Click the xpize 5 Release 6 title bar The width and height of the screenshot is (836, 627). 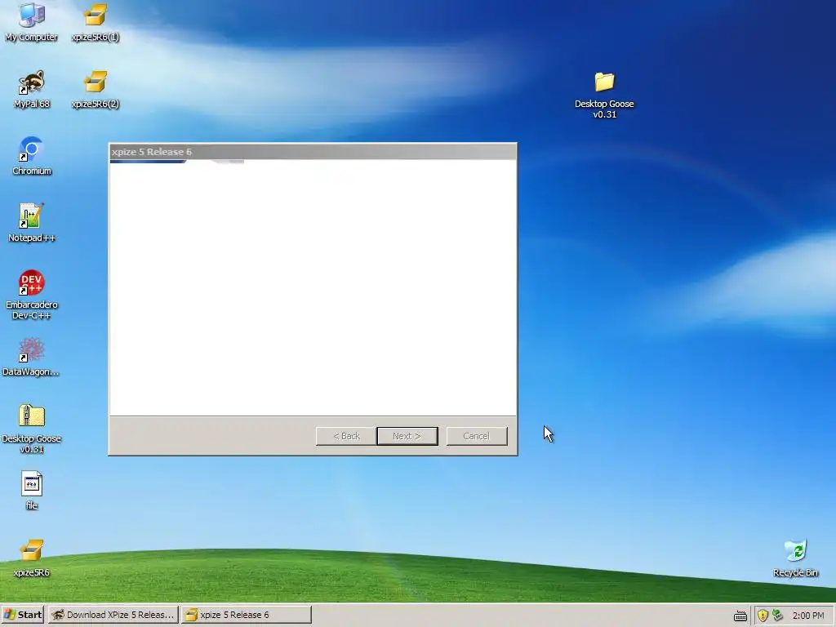coord(313,152)
